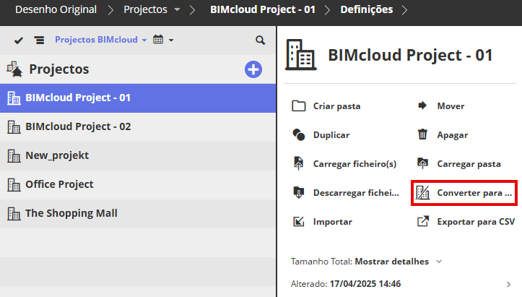The height and width of the screenshot is (297, 522).
Task: Click the Importar icon
Action: click(299, 222)
